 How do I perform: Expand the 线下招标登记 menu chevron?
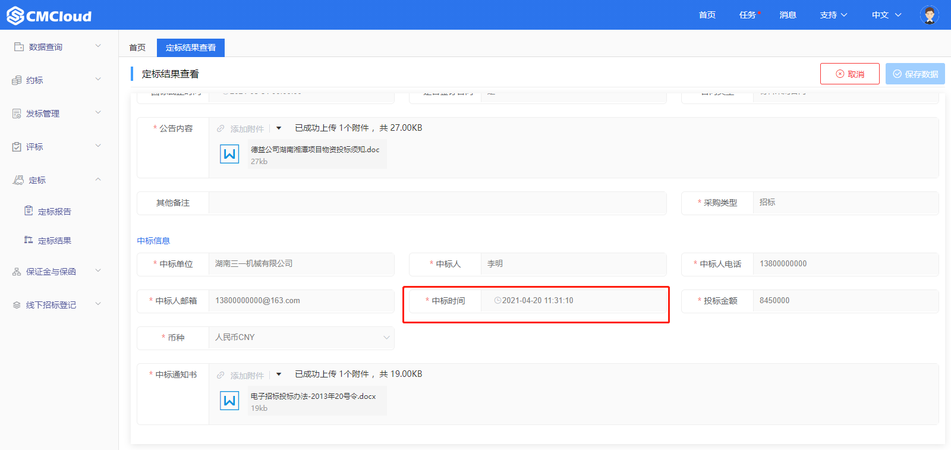98,304
